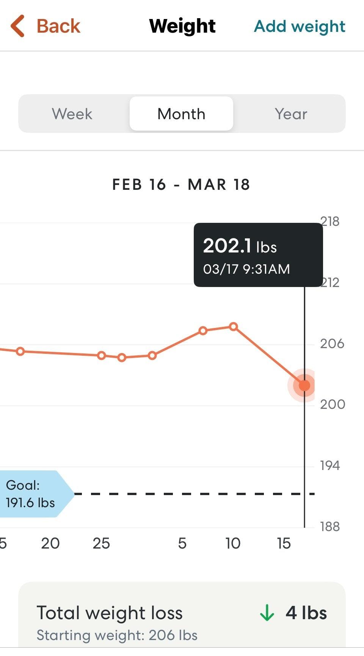Screen dimensions: 364x656
Task: Tap the orange back chevron icon
Action: 18,26
